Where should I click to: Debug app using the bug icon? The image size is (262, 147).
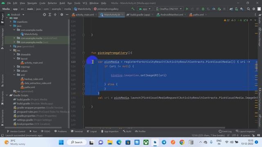[203, 9]
